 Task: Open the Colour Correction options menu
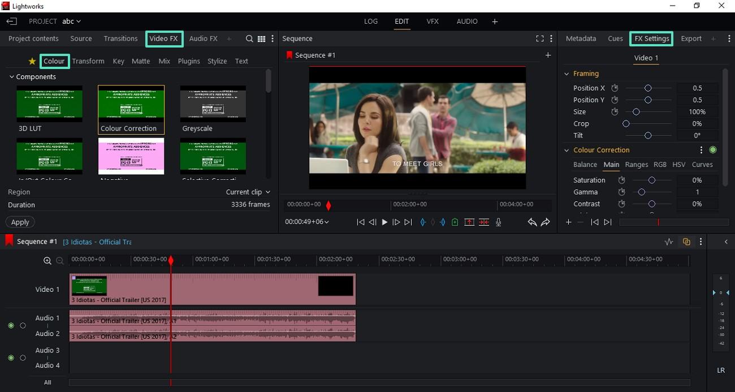pyautogui.click(x=702, y=150)
